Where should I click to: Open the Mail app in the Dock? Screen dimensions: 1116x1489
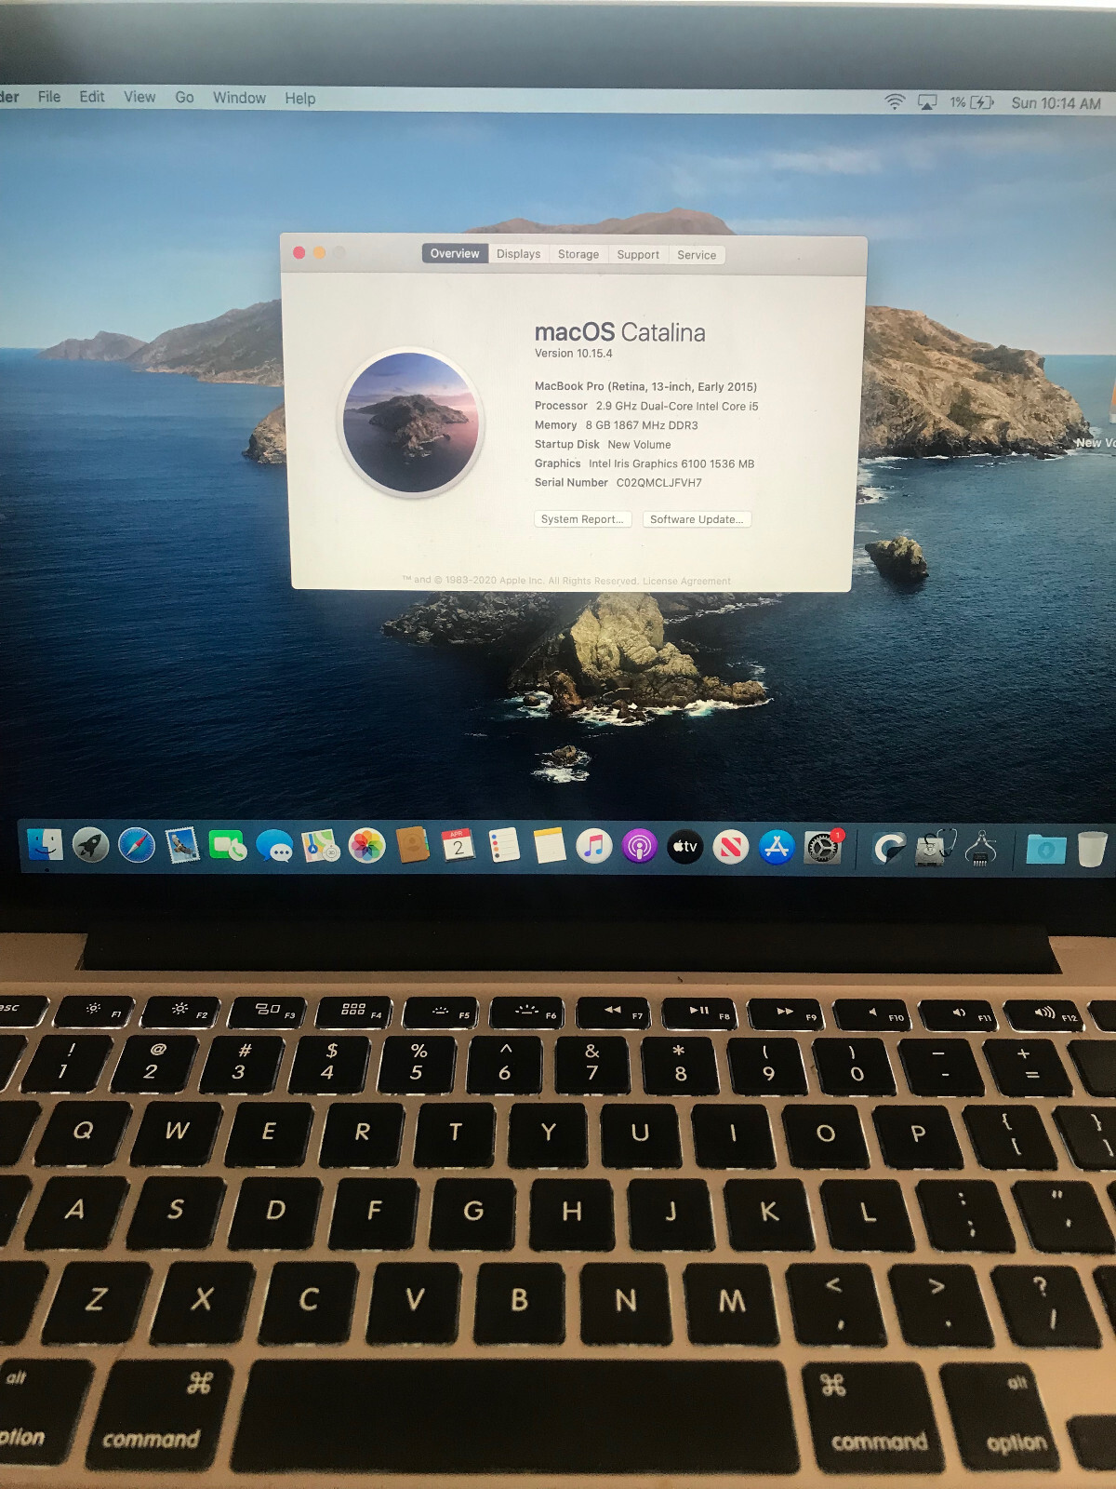pos(182,845)
